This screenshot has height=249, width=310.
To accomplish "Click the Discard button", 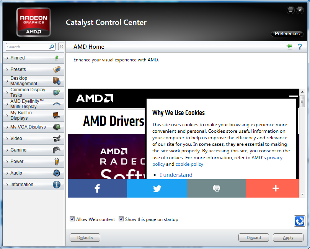I will (x=254, y=237).
